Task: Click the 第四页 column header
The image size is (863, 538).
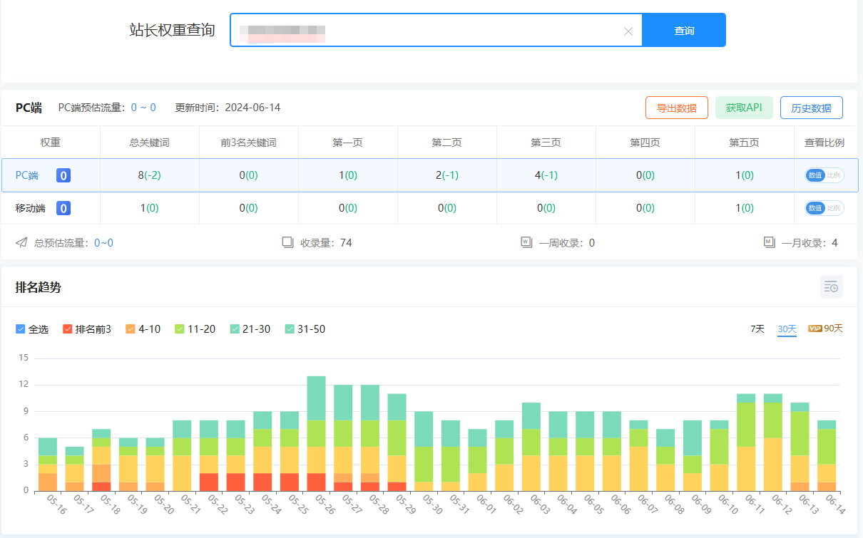Action: click(645, 143)
